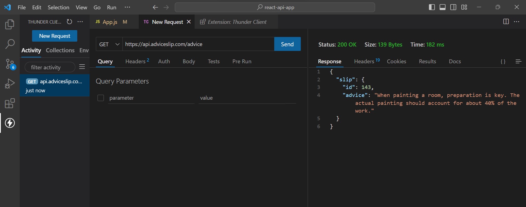Open editor more actions ellipsis
The width and height of the screenshot is (526, 207).
click(517, 22)
